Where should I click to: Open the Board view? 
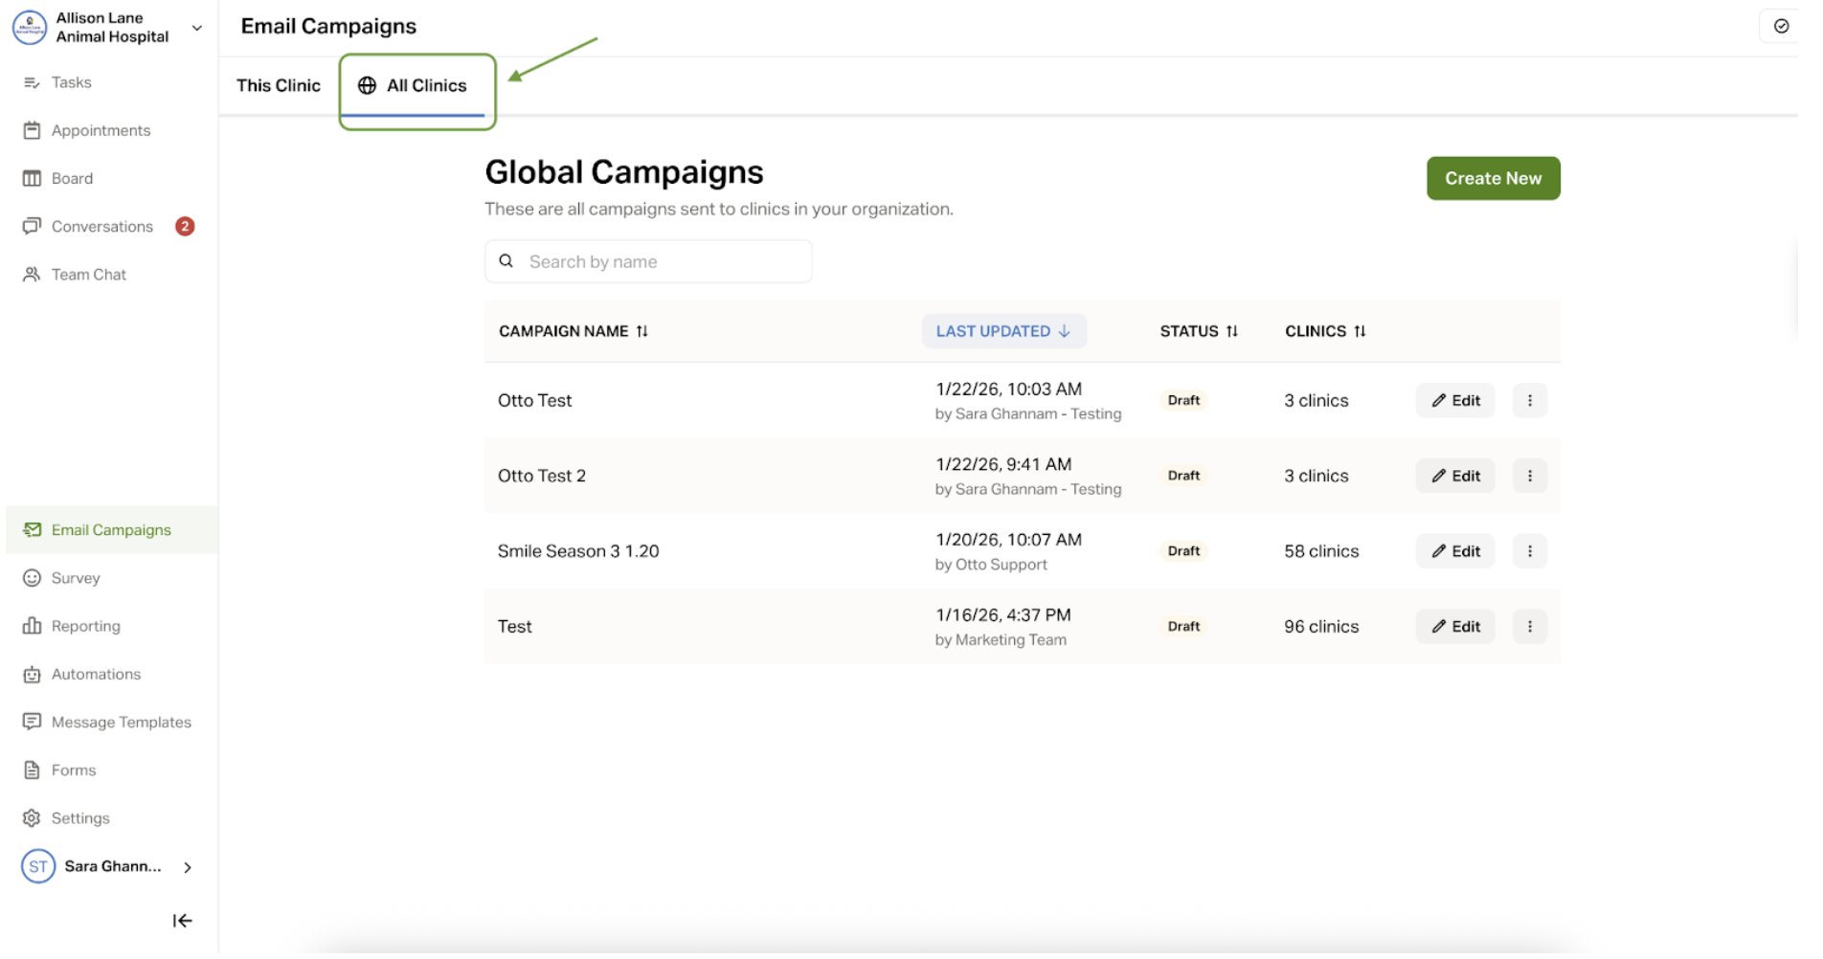[x=72, y=178]
